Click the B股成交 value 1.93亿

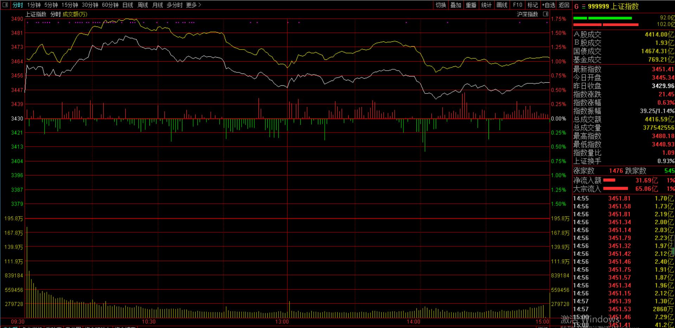click(x=664, y=43)
